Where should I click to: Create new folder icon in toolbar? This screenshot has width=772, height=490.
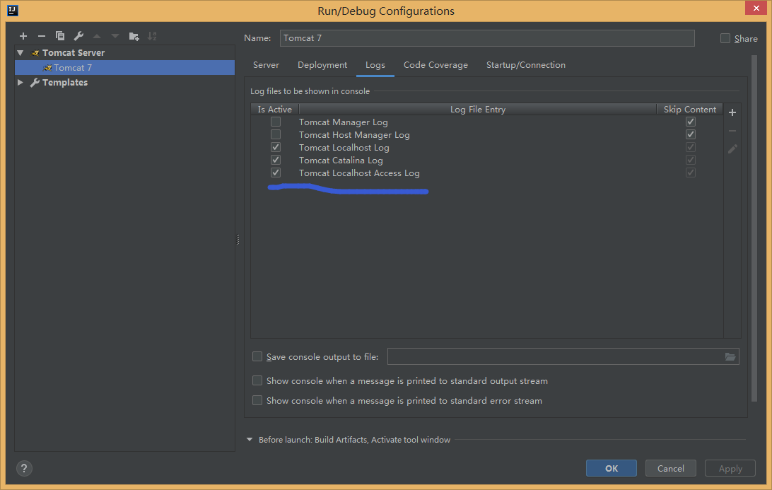coord(134,36)
